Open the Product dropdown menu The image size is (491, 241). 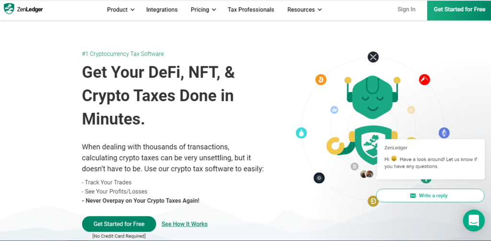[120, 10]
